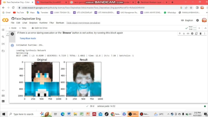Open the table of contents sidebar icon

pyautogui.click(x=3, y=30)
